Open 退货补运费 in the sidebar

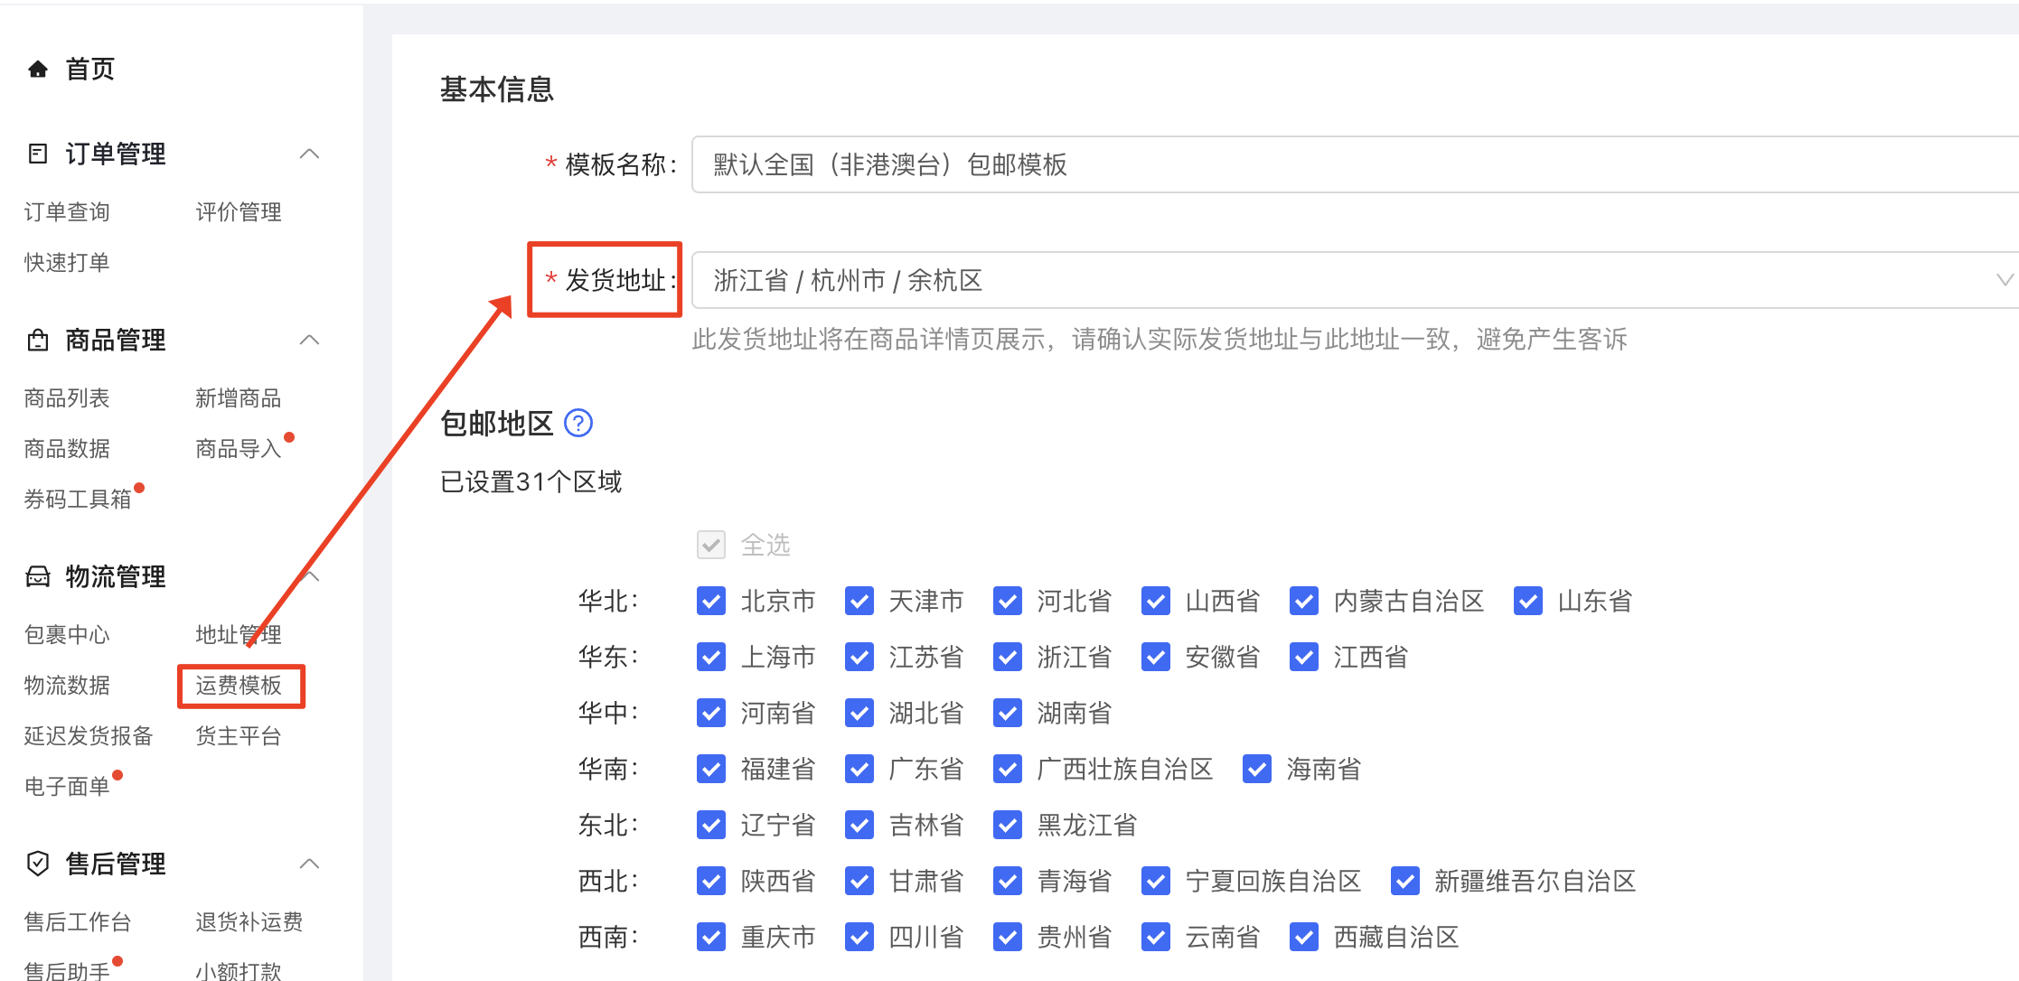tap(249, 922)
